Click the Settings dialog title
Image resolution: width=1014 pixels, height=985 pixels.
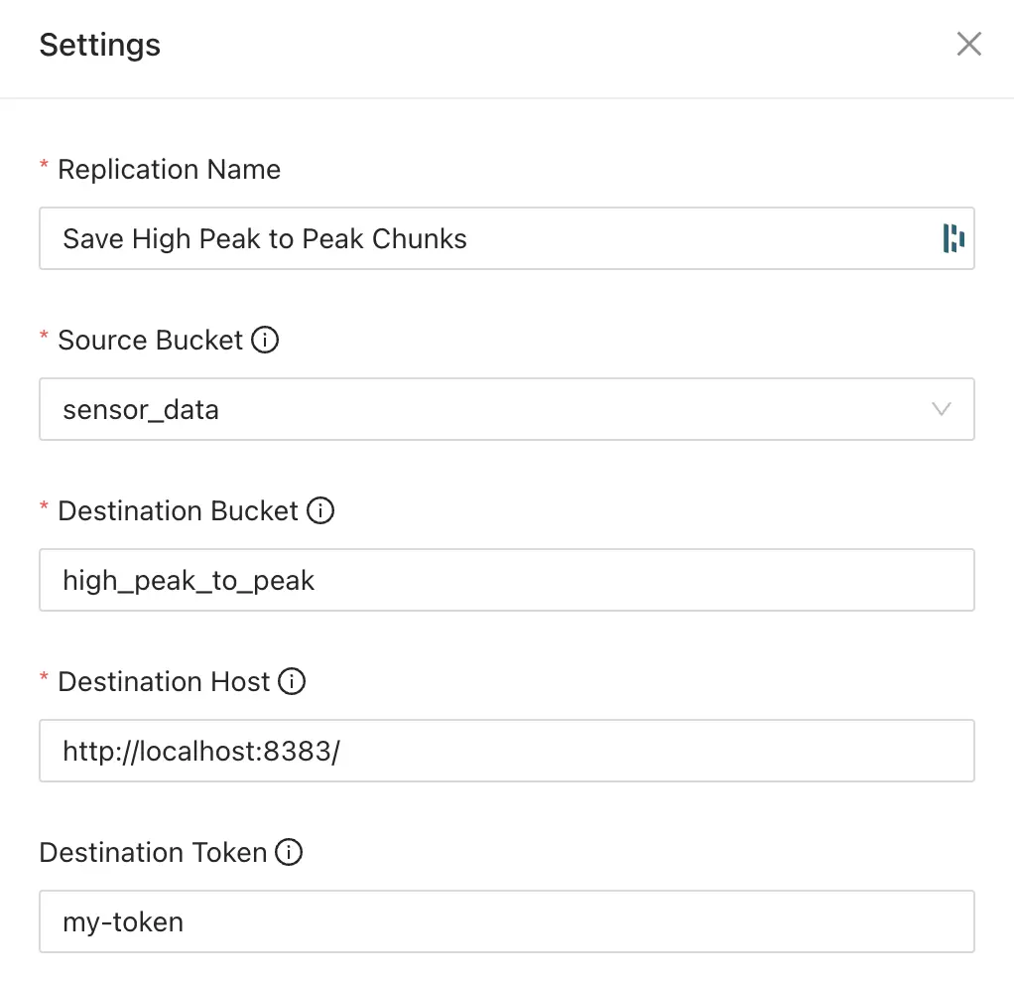99,45
